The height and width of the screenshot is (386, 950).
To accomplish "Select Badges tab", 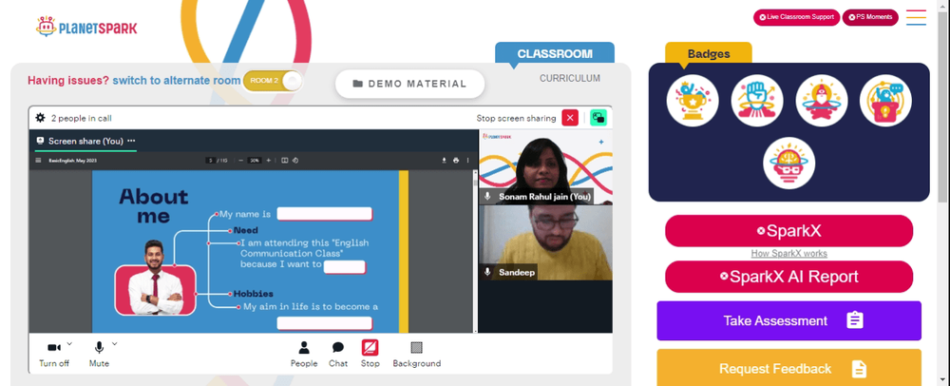I will [x=709, y=53].
